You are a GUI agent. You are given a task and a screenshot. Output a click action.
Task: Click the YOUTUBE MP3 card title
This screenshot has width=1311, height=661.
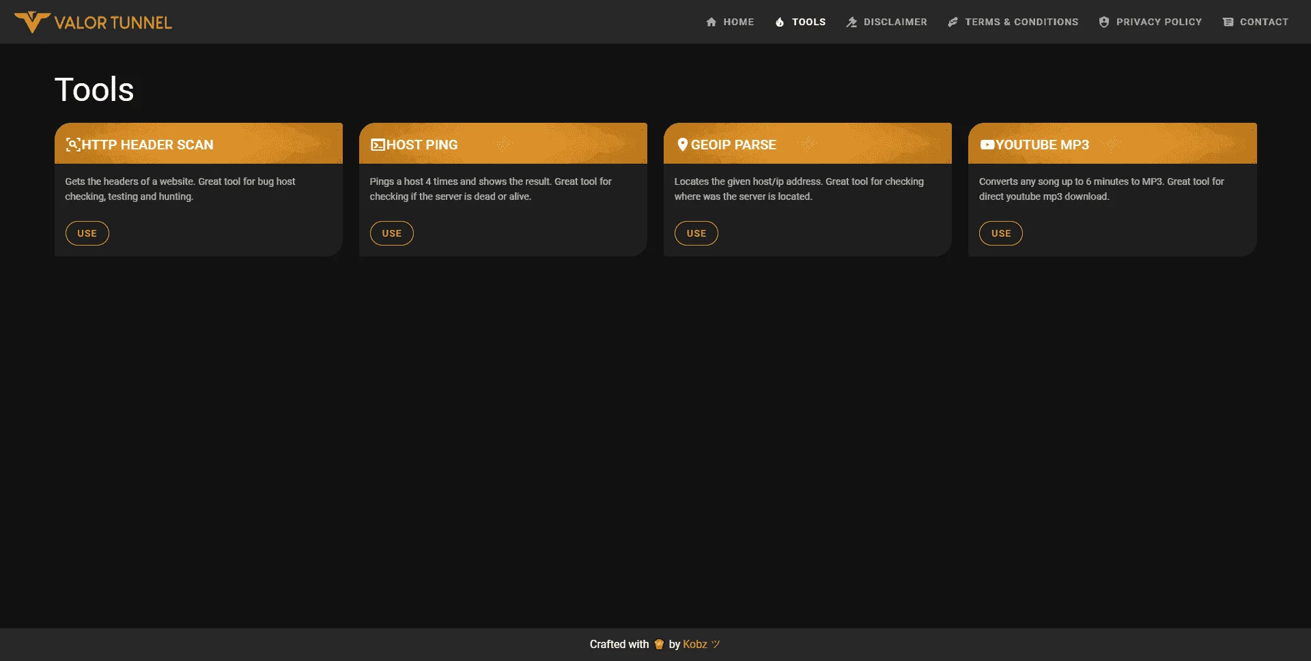click(x=1042, y=145)
